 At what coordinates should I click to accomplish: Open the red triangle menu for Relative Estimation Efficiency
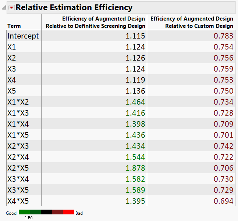pos(11,8)
